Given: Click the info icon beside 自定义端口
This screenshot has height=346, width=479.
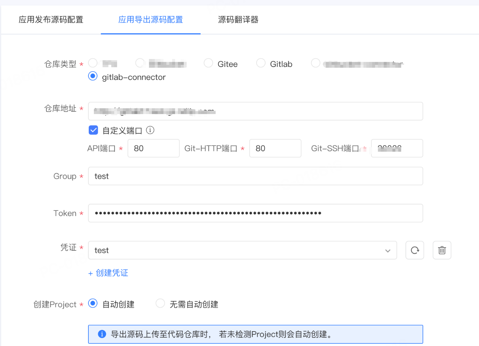Looking at the screenshot, I should 150,130.
